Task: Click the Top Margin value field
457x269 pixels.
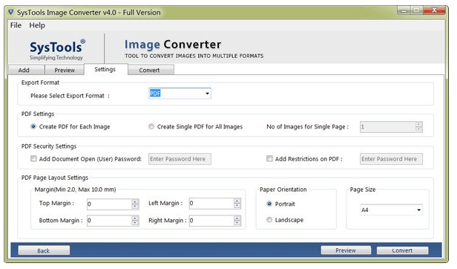Action: tap(109, 204)
